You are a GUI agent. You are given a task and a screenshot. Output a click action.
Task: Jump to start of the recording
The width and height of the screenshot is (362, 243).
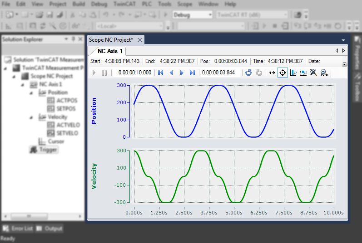tap(161, 73)
